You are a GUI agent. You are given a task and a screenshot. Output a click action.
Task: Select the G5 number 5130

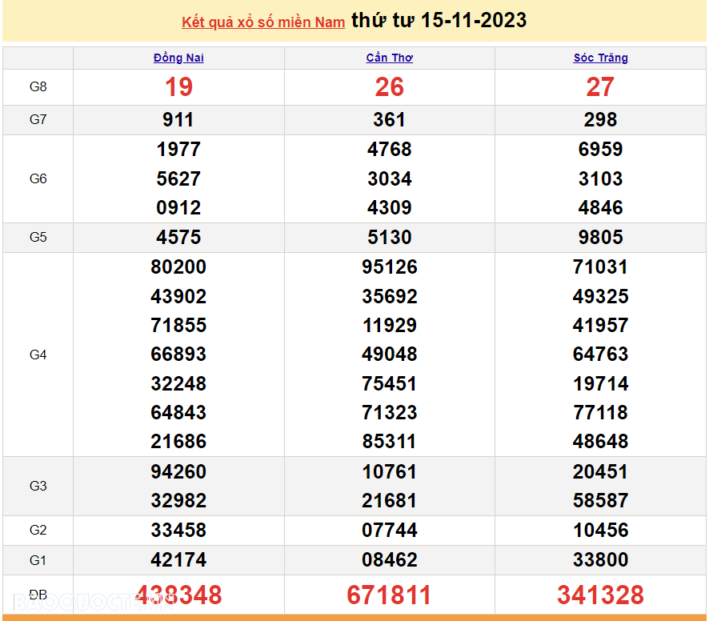[390, 237]
